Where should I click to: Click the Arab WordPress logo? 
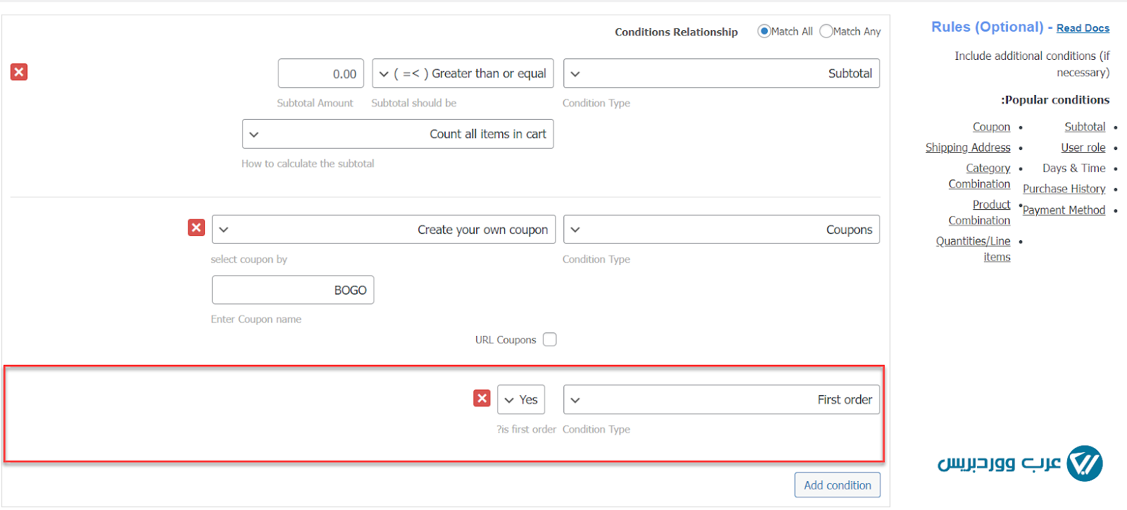[1020, 464]
